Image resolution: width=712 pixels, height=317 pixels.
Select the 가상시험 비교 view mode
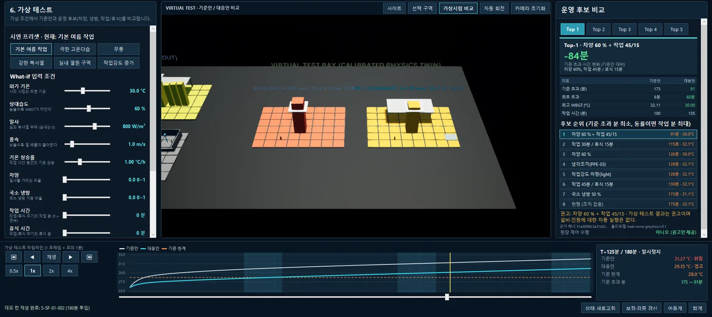click(458, 8)
